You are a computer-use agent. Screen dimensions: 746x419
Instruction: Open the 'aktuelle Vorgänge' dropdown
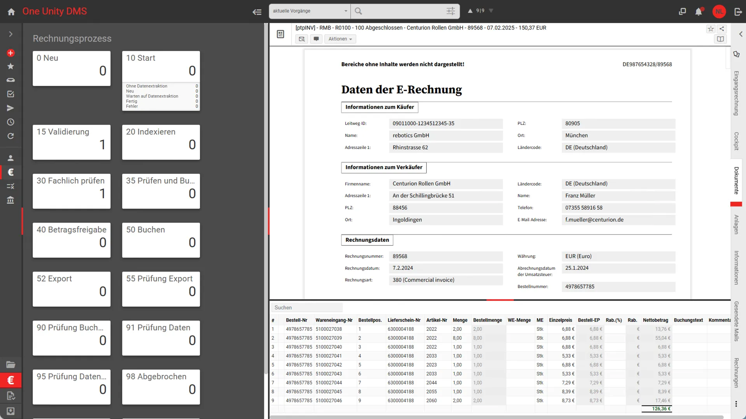click(x=310, y=11)
